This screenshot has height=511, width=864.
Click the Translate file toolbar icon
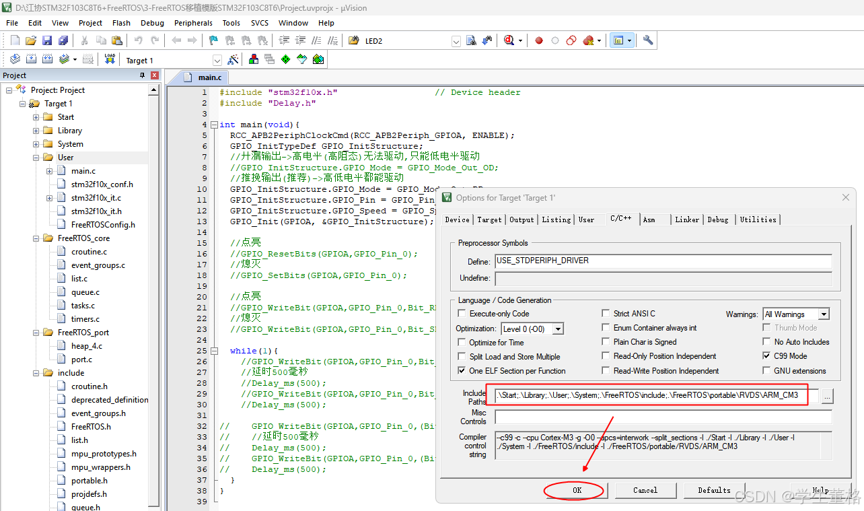pos(15,59)
